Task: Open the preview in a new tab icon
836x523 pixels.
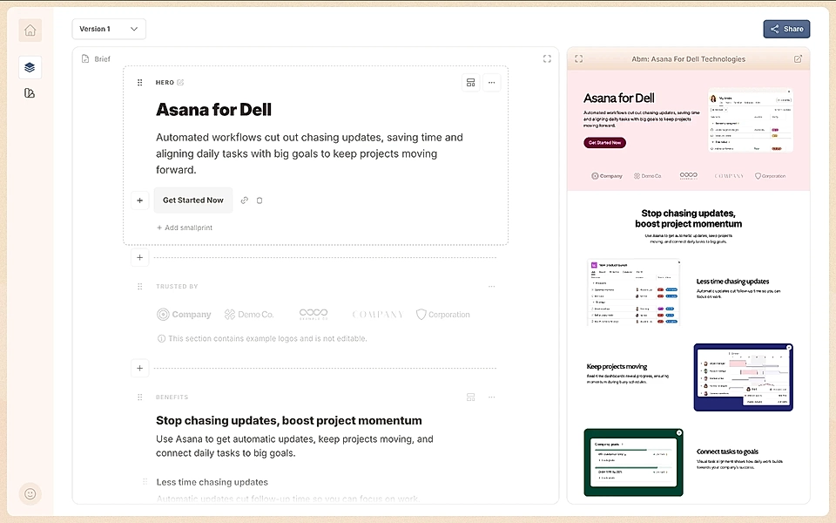Action: tap(798, 58)
